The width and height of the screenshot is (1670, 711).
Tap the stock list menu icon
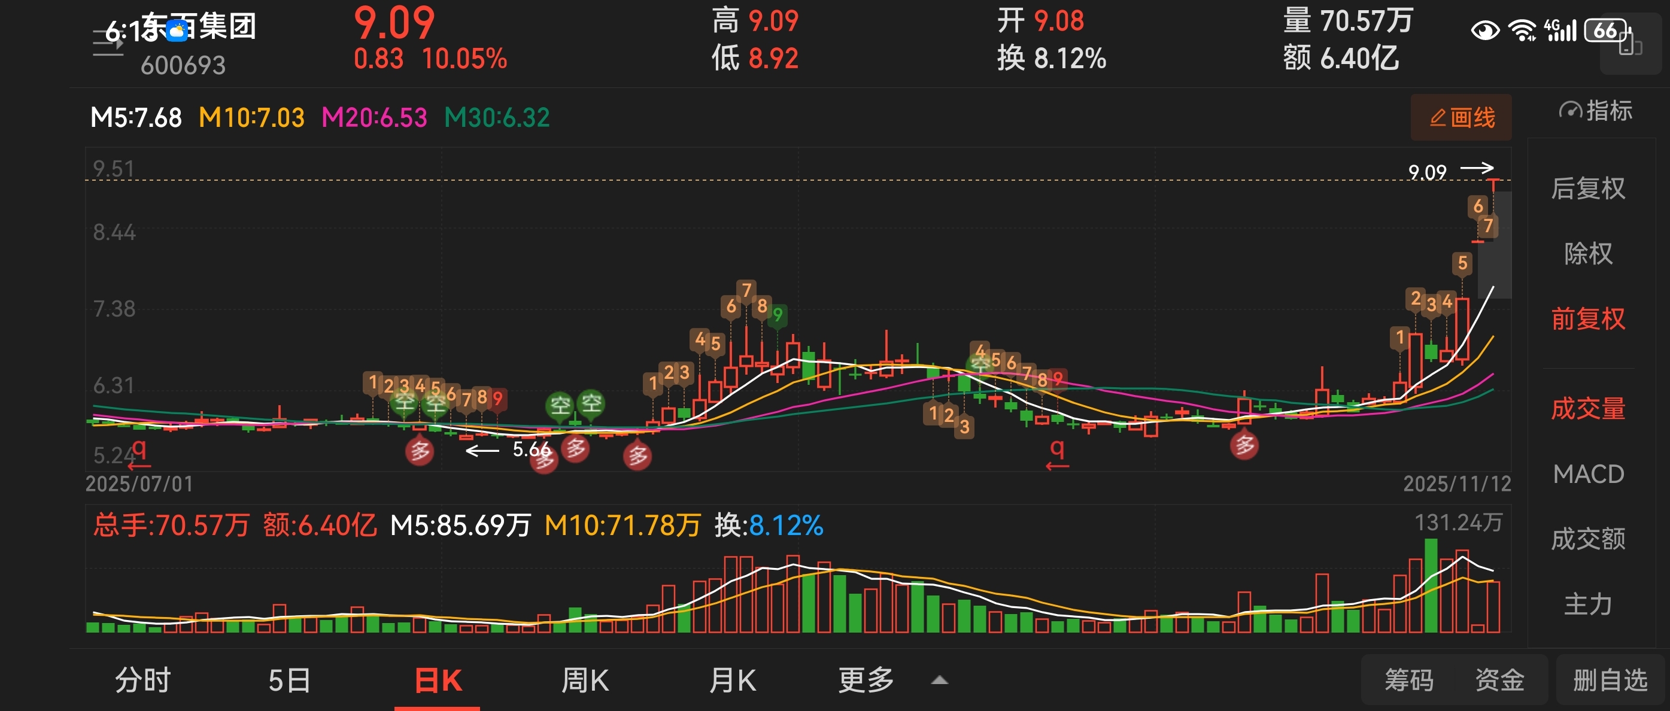pyautogui.click(x=108, y=44)
